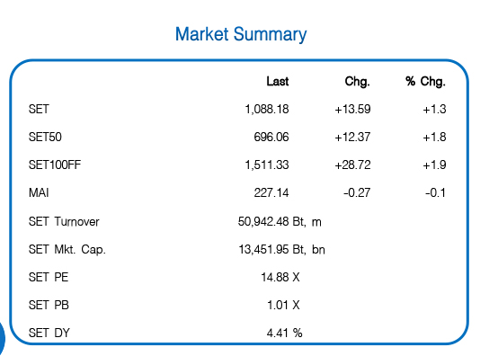Select the Chg. column header

pos(357,82)
